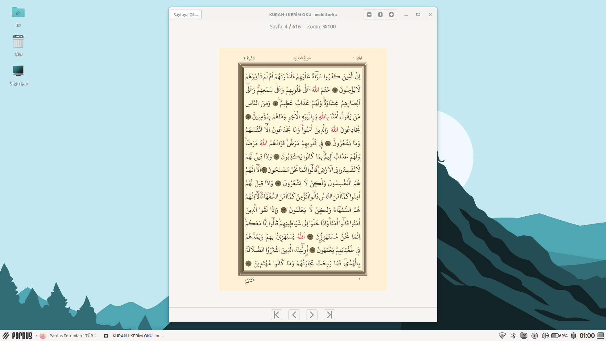Go to next page arrow
The width and height of the screenshot is (606, 341).
[x=312, y=315]
